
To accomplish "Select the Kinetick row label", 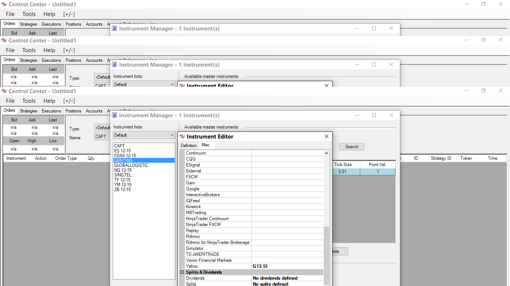I will pyautogui.click(x=193, y=207).
